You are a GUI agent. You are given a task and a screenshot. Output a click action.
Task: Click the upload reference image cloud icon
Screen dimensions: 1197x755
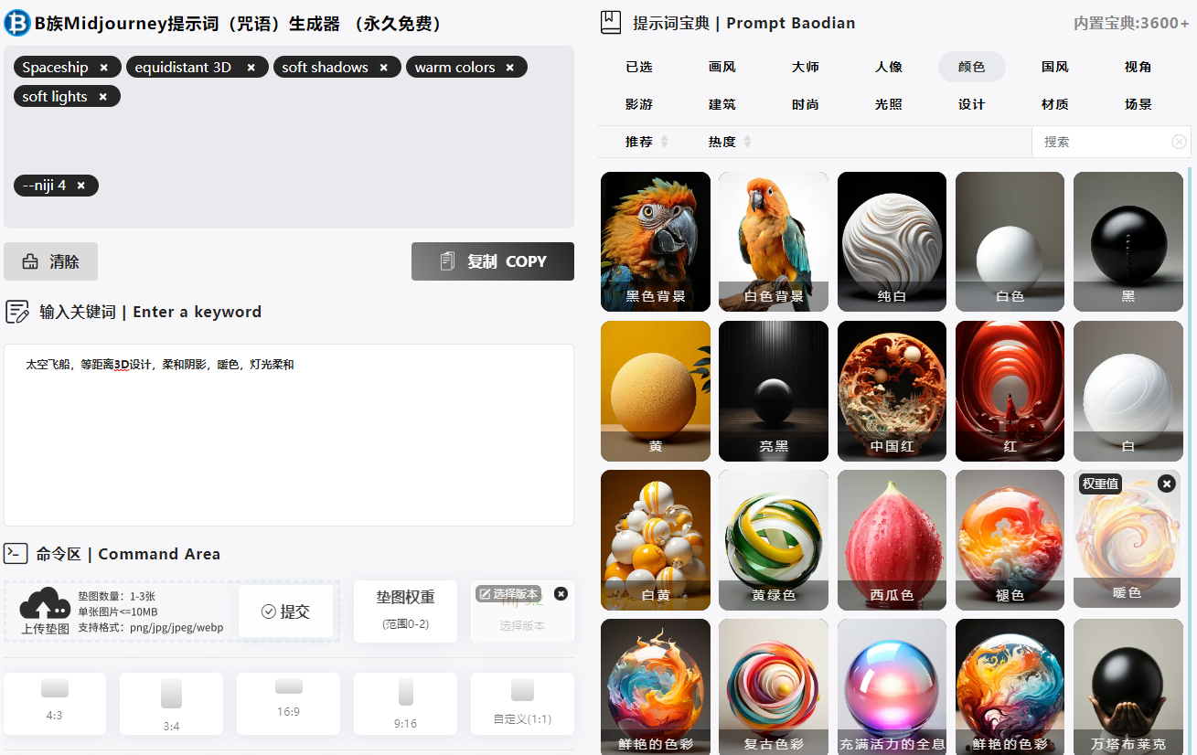click(45, 604)
